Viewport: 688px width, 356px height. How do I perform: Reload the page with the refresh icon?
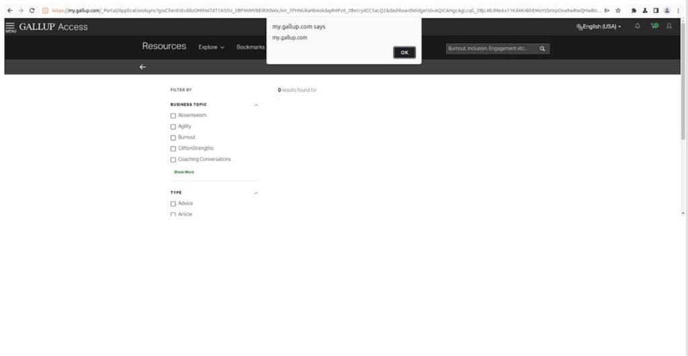32,11
